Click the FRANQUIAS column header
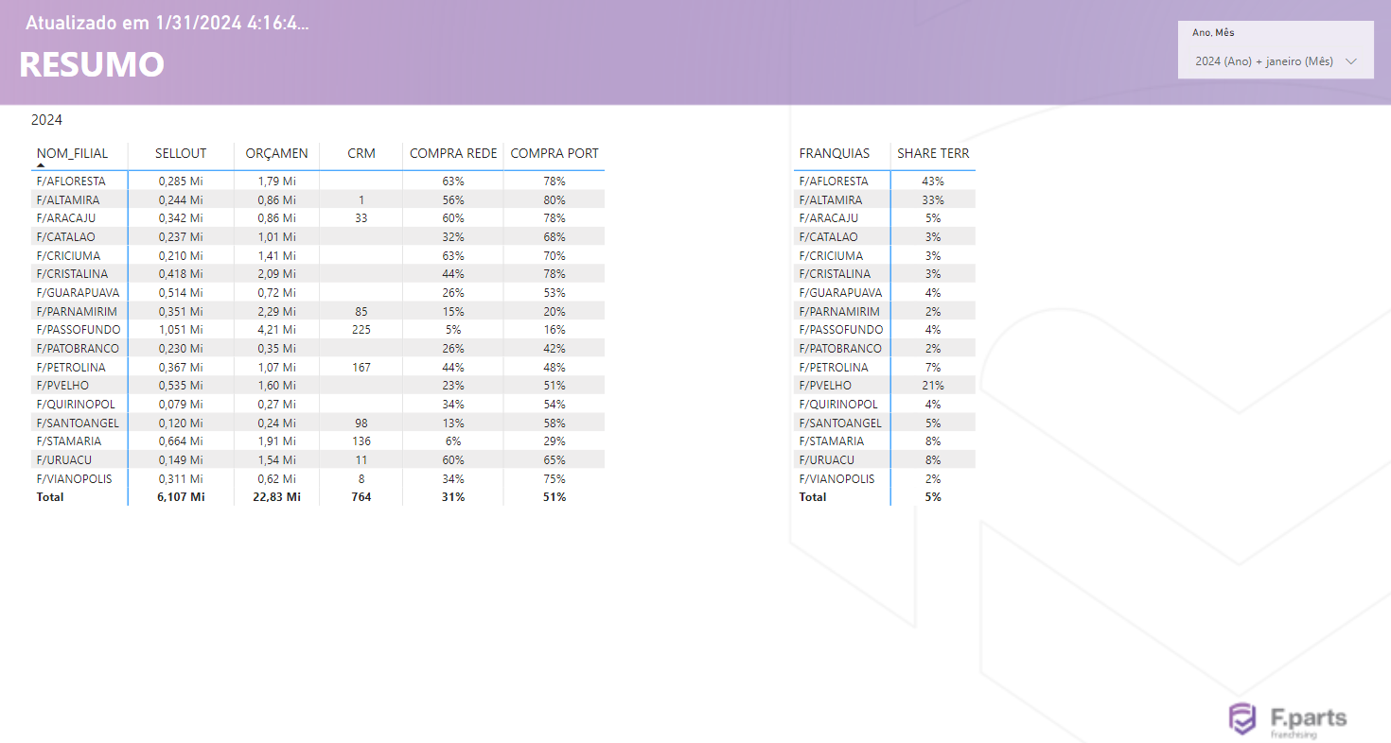Viewport: 1391px width, 743px height. (x=835, y=153)
